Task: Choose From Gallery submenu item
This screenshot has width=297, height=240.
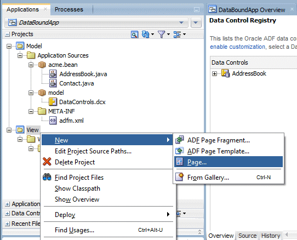Action: coord(229,178)
